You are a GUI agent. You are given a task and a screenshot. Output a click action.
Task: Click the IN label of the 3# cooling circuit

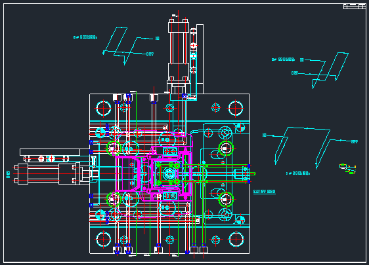[x=158, y=38]
